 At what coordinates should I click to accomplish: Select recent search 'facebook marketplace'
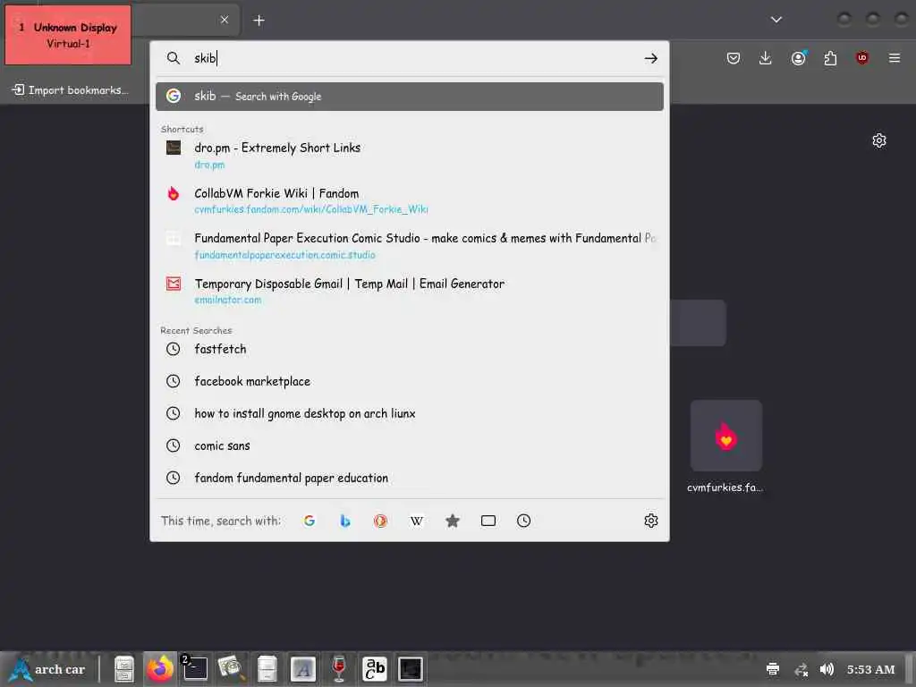click(x=410, y=381)
